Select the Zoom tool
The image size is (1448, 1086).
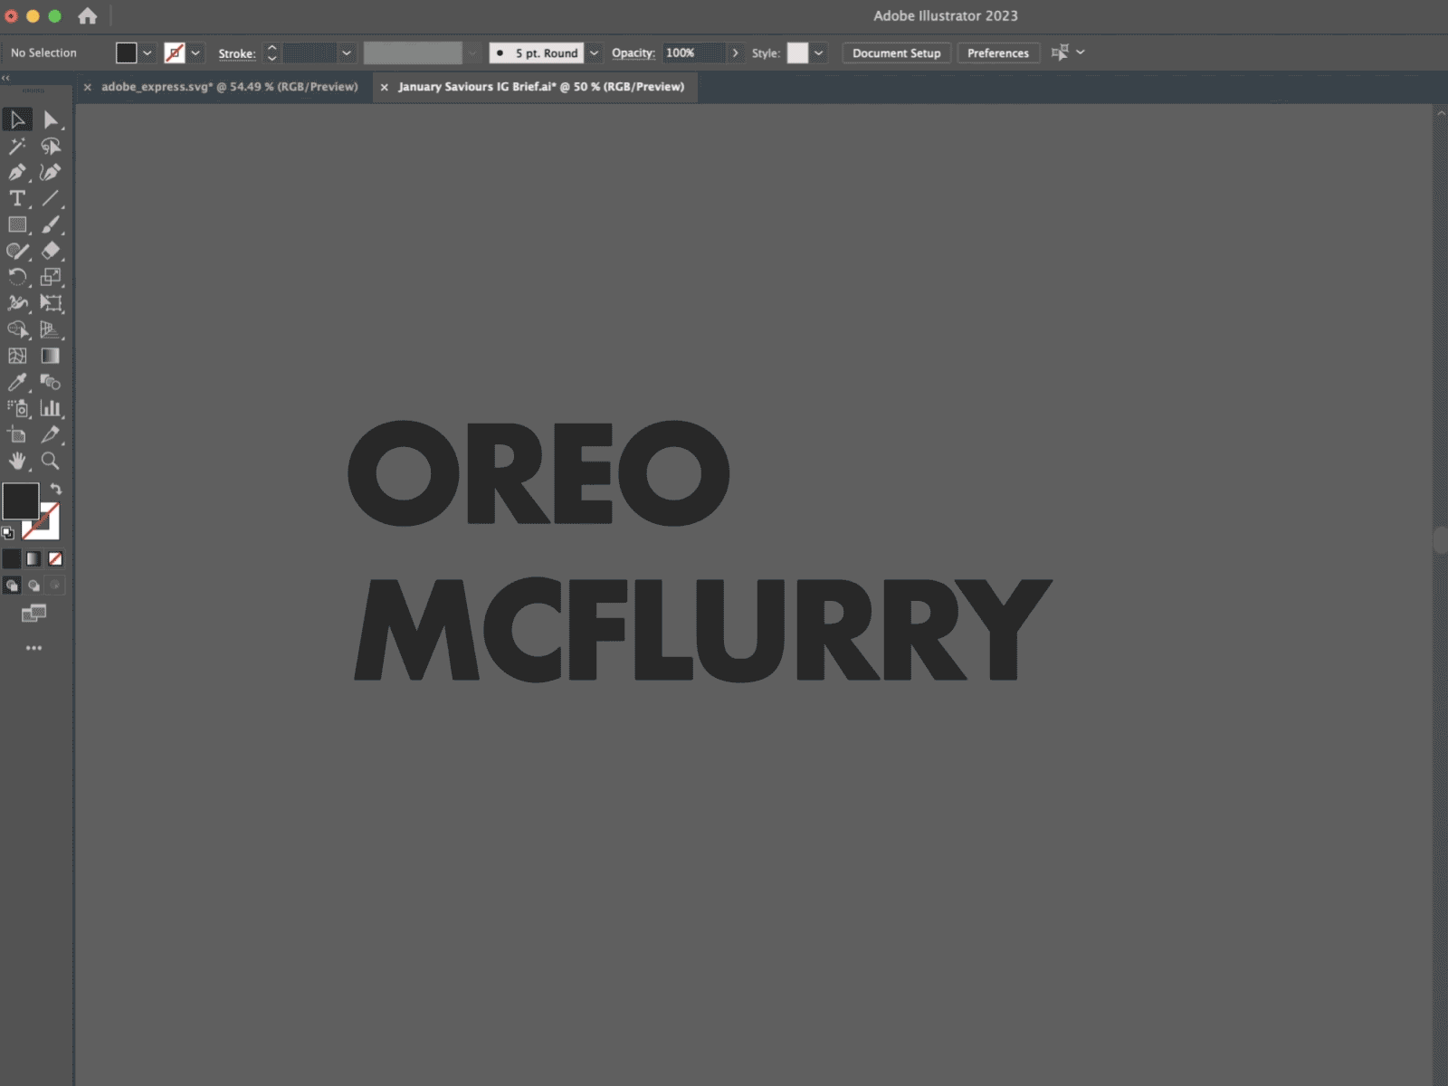[51, 461]
